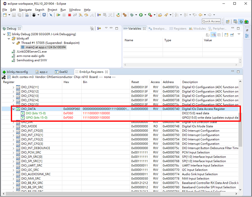The image size is (252, 197).
Task: Click the green Run launch icon
Action: pyautogui.click(x=141, y=15)
